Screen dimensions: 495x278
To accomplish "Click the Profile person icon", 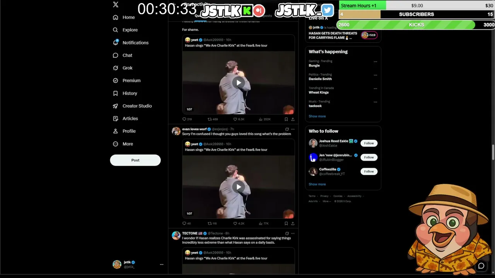I will pyautogui.click(x=115, y=131).
